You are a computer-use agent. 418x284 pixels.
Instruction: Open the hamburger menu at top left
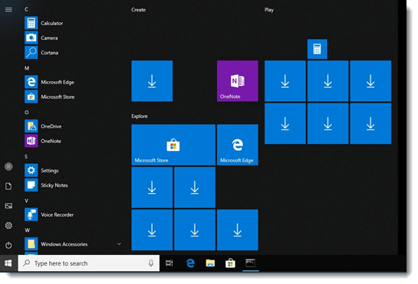click(8, 10)
